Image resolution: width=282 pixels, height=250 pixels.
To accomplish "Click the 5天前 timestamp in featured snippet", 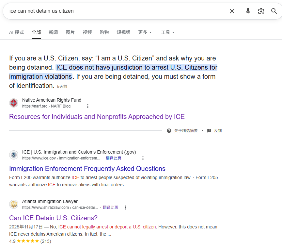I will 62,87.
